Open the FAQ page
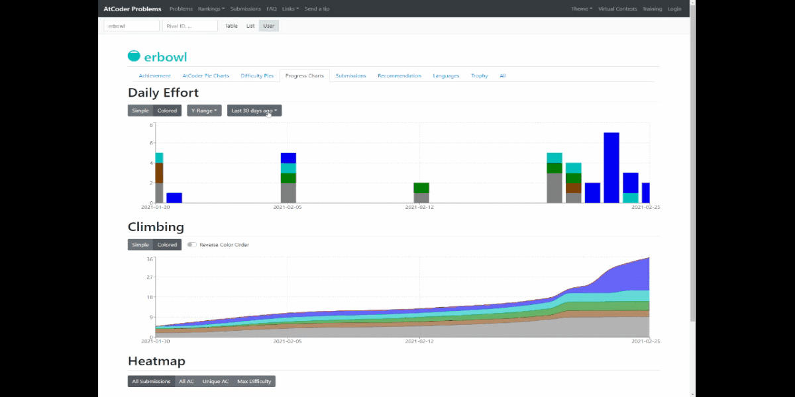Image resolution: width=795 pixels, height=397 pixels. (272, 9)
